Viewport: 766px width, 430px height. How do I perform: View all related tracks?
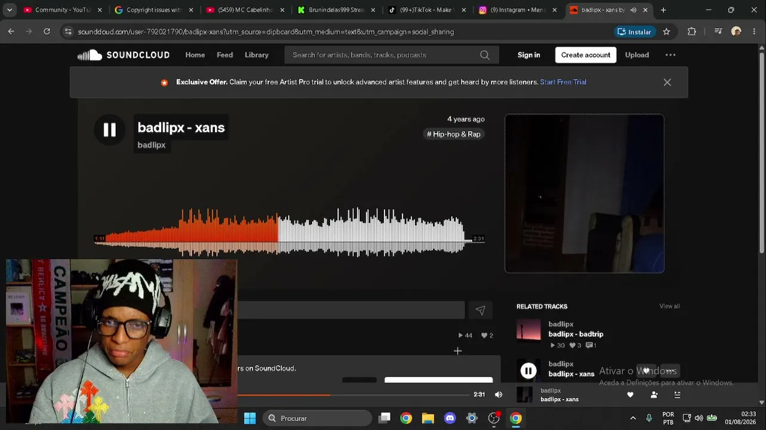click(x=669, y=306)
